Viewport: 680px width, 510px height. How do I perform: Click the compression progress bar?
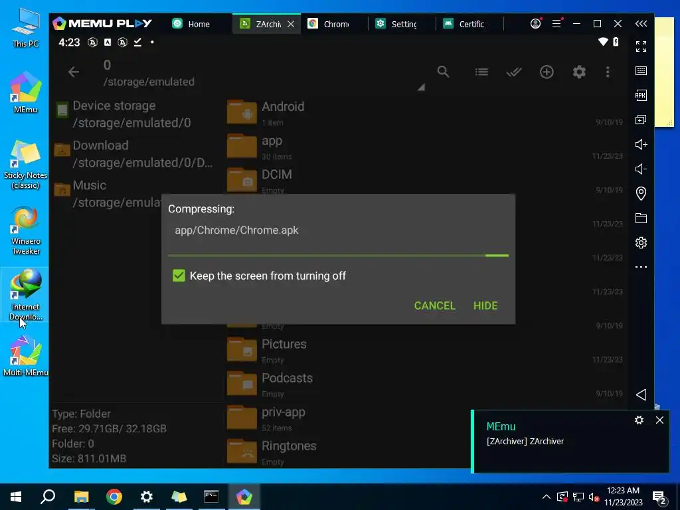point(338,256)
